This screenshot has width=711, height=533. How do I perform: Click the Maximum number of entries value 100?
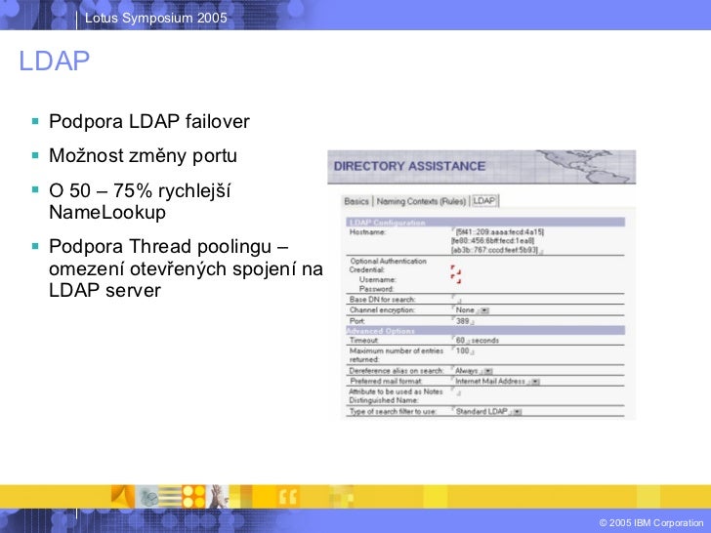(x=463, y=350)
